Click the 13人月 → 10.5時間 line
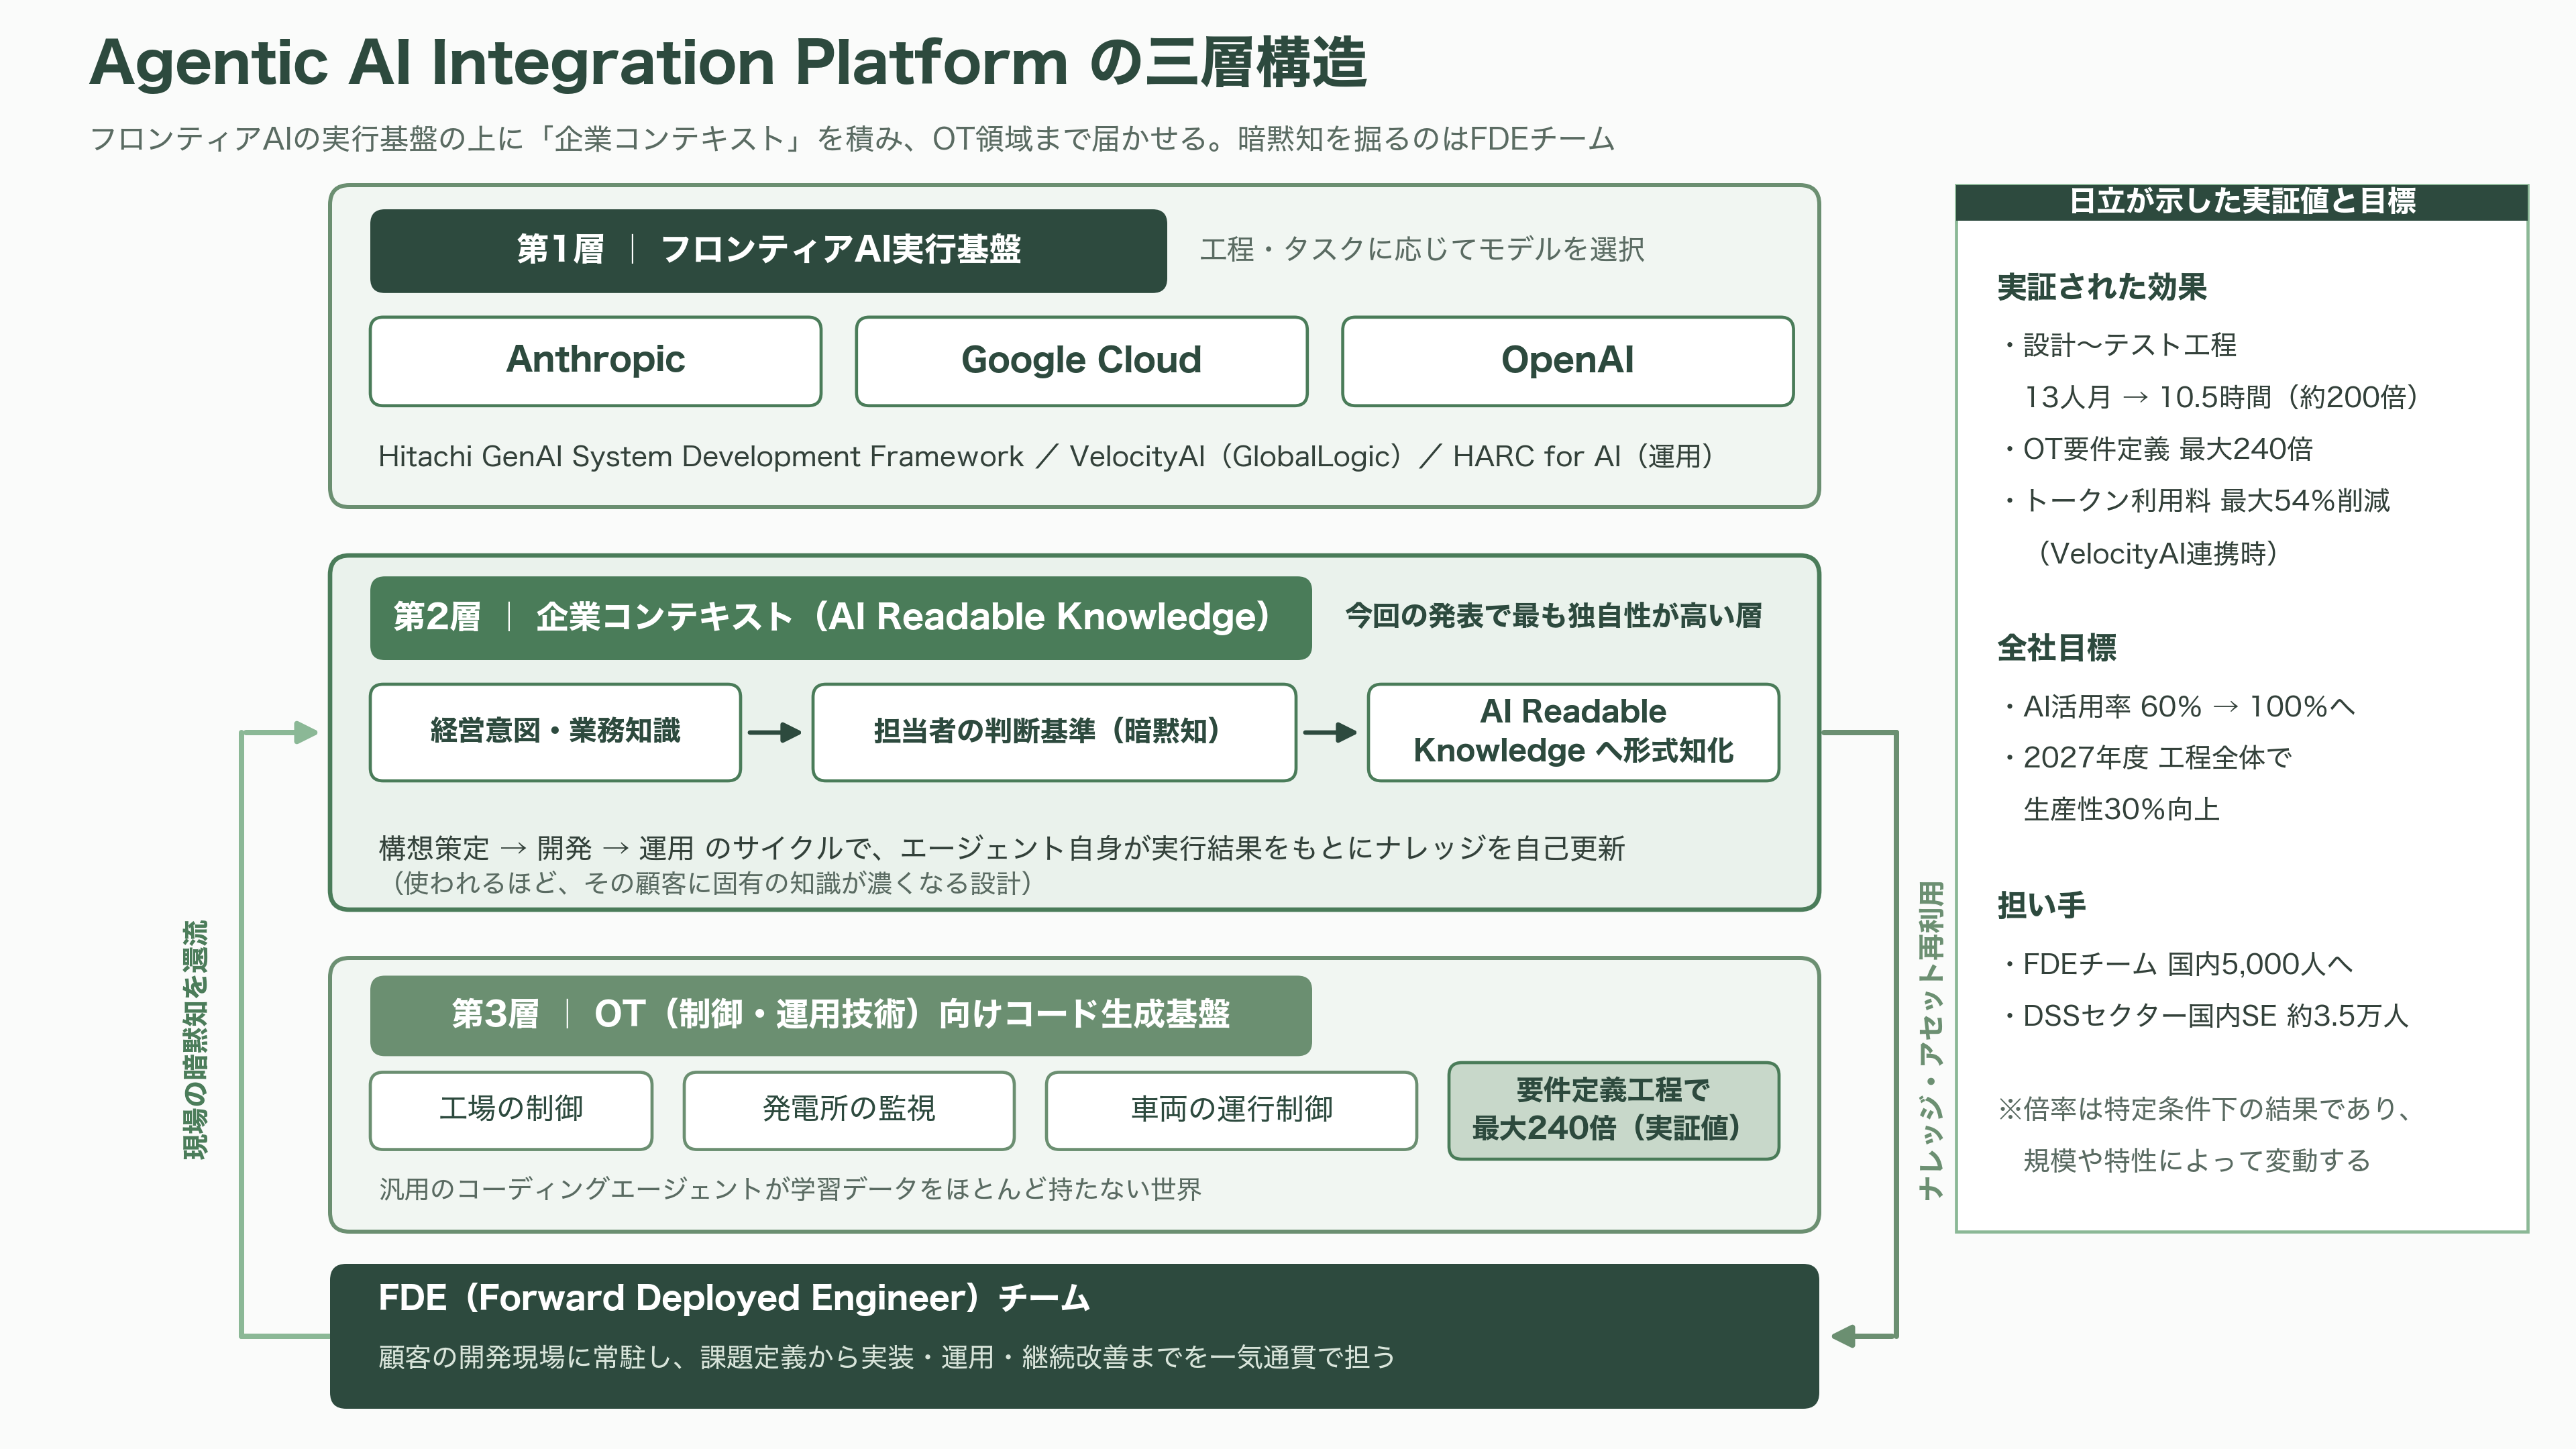 coord(2221,397)
